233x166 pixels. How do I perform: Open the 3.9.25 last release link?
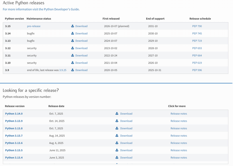(x=63, y=70)
